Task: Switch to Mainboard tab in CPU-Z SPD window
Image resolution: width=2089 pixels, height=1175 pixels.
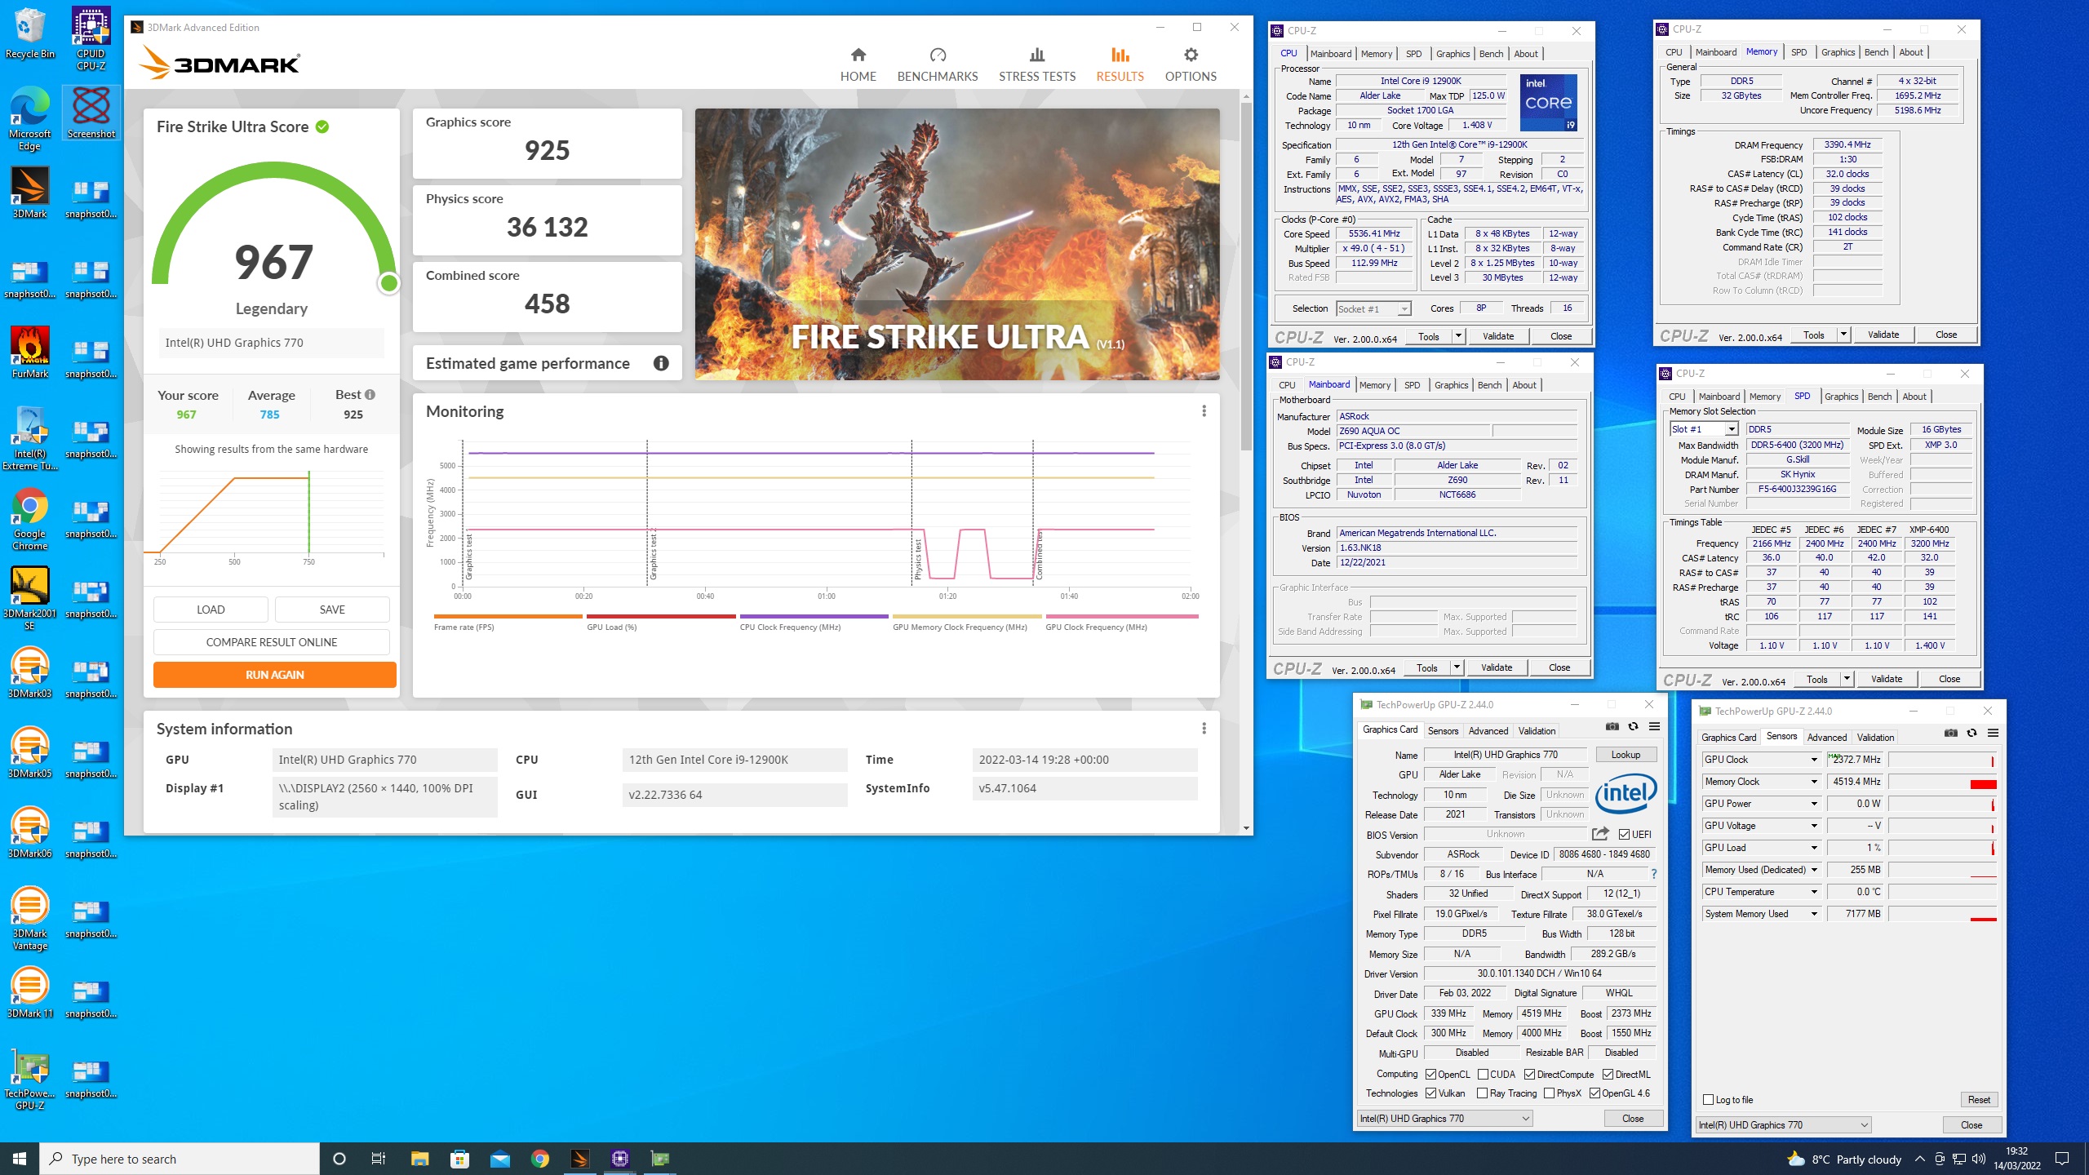Action: pos(1719,397)
